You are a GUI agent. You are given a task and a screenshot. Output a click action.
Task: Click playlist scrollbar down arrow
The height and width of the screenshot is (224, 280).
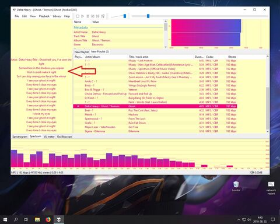click(268, 131)
